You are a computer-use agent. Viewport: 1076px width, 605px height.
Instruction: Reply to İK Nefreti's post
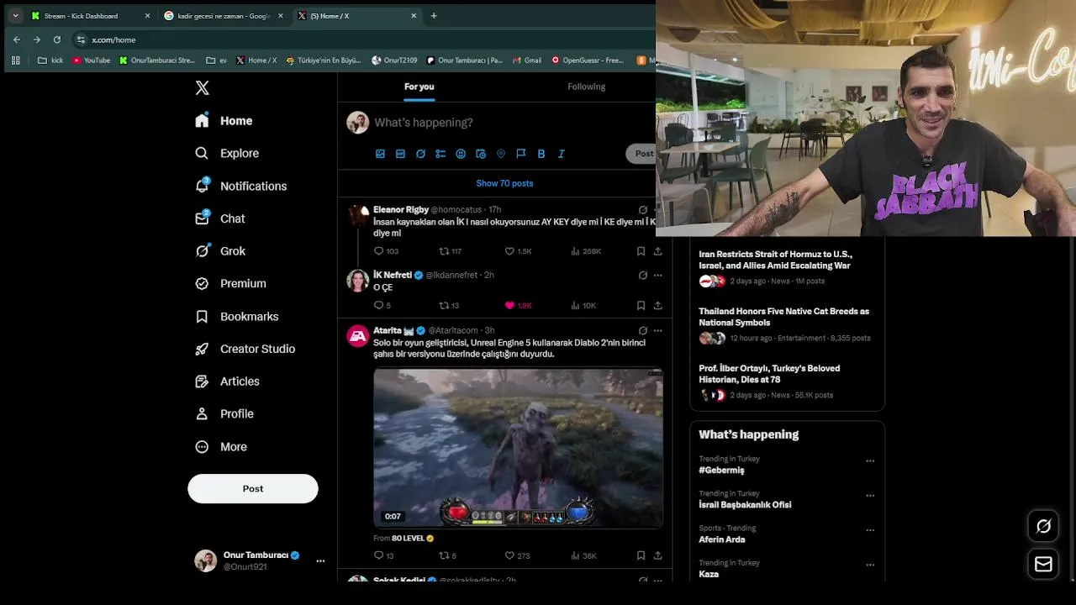[x=382, y=305]
